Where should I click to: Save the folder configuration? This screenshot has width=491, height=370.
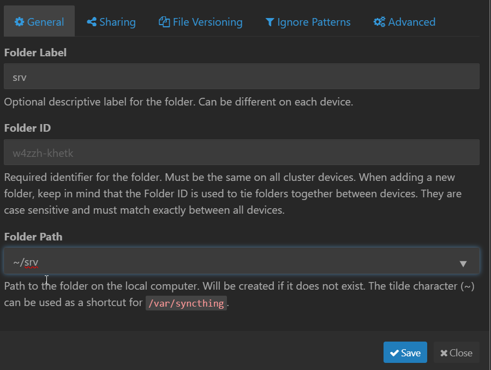click(405, 352)
